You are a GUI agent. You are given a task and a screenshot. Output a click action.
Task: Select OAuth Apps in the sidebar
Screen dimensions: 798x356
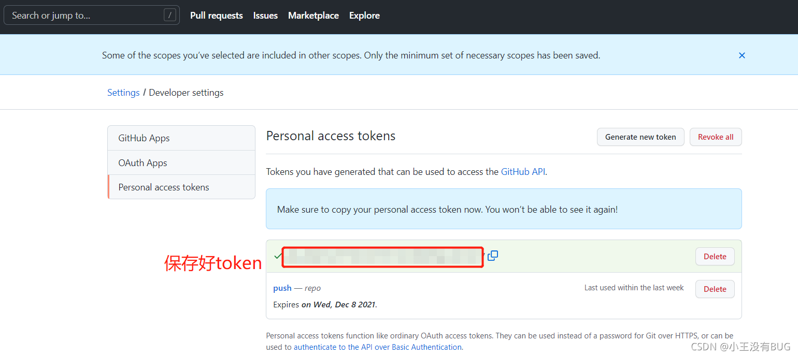(181, 162)
